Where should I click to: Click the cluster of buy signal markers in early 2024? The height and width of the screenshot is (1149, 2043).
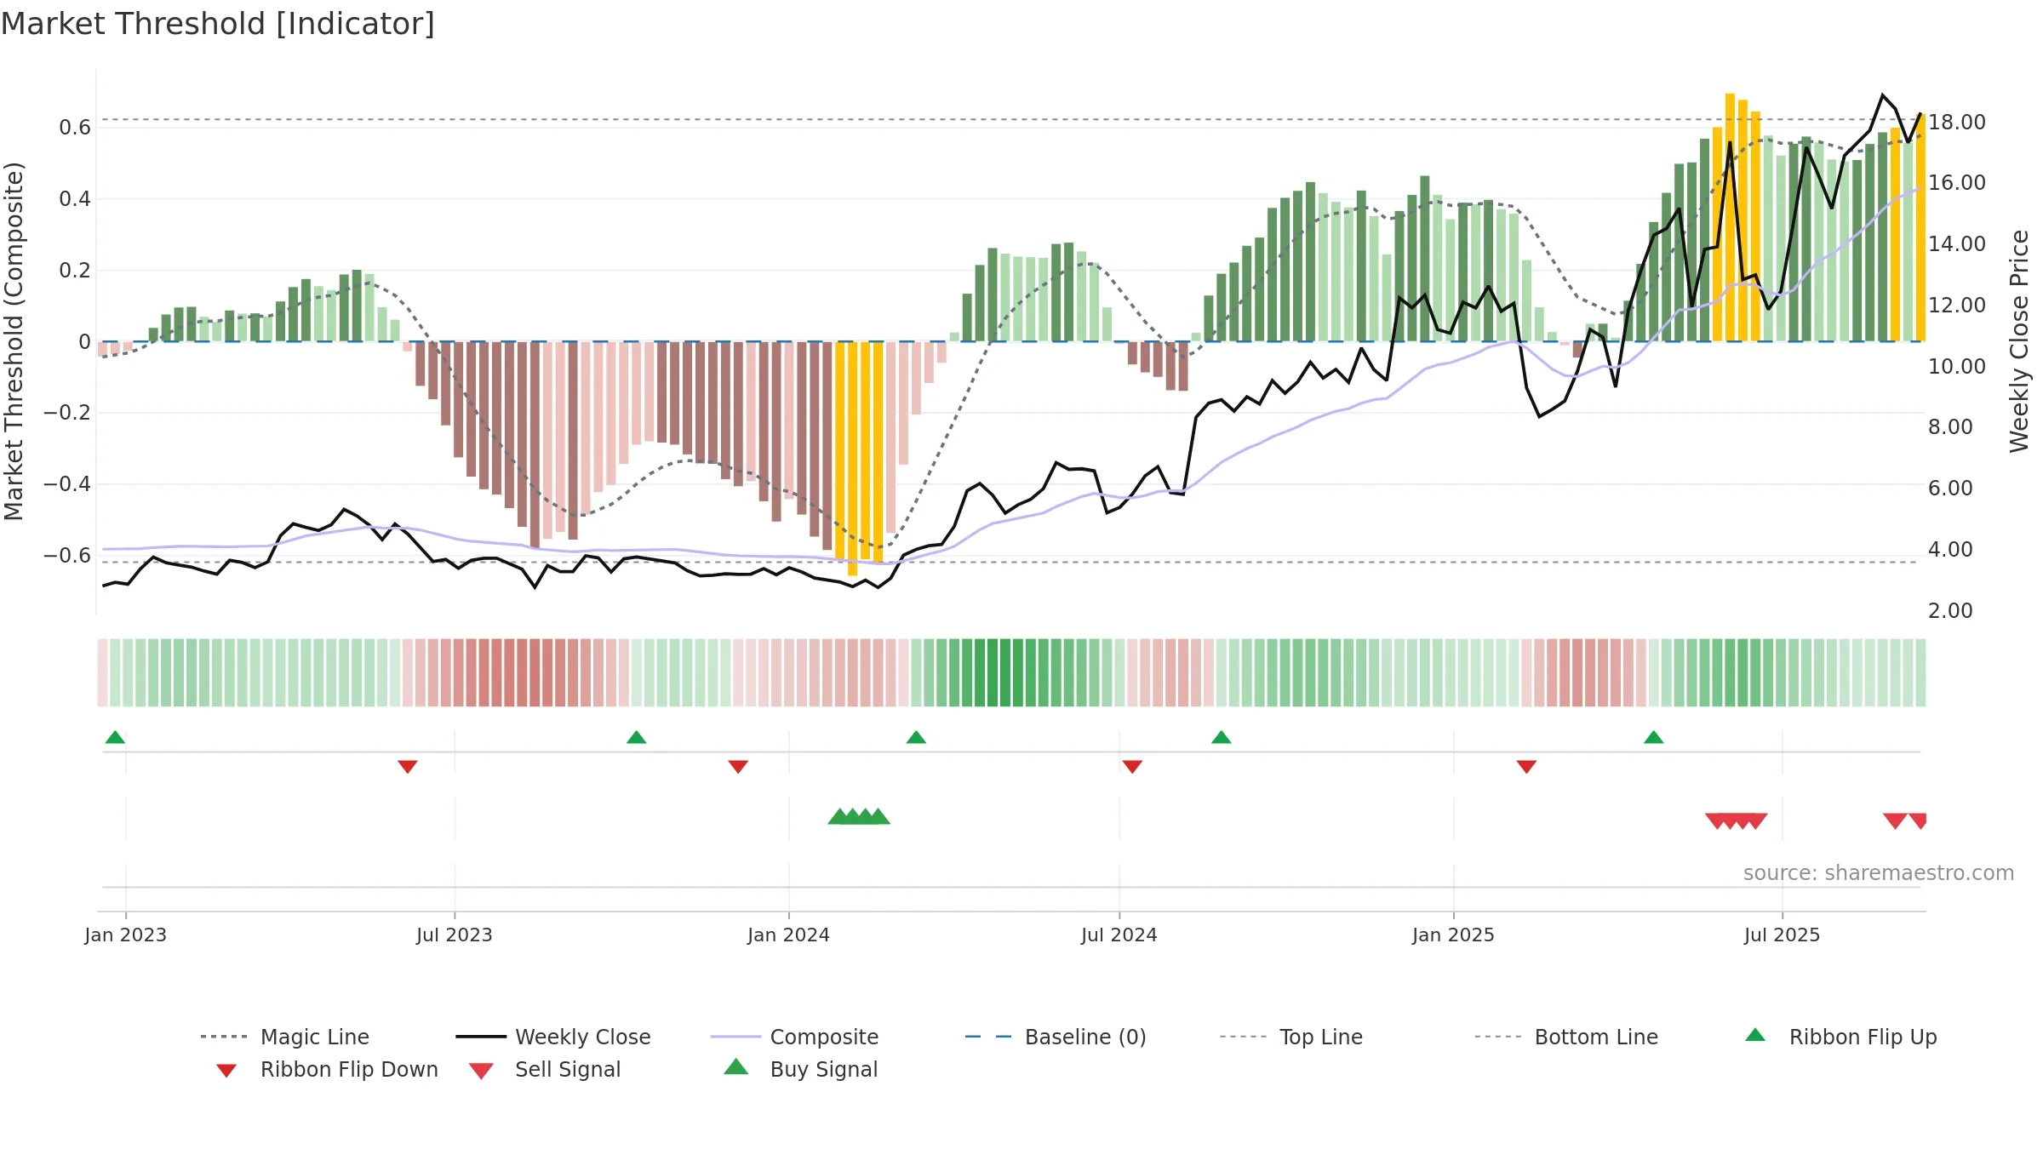pyautogui.click(x=859, y=816)
